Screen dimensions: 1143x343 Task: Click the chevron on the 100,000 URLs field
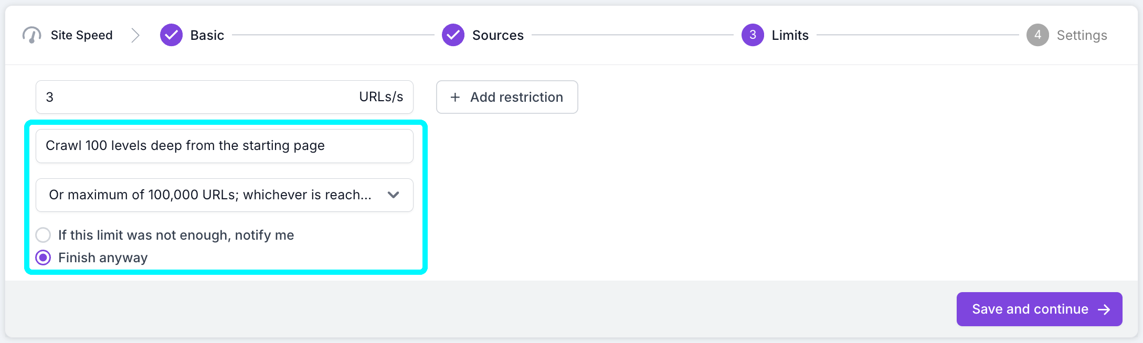[393, 195]
